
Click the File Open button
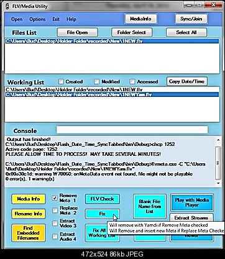77,32
